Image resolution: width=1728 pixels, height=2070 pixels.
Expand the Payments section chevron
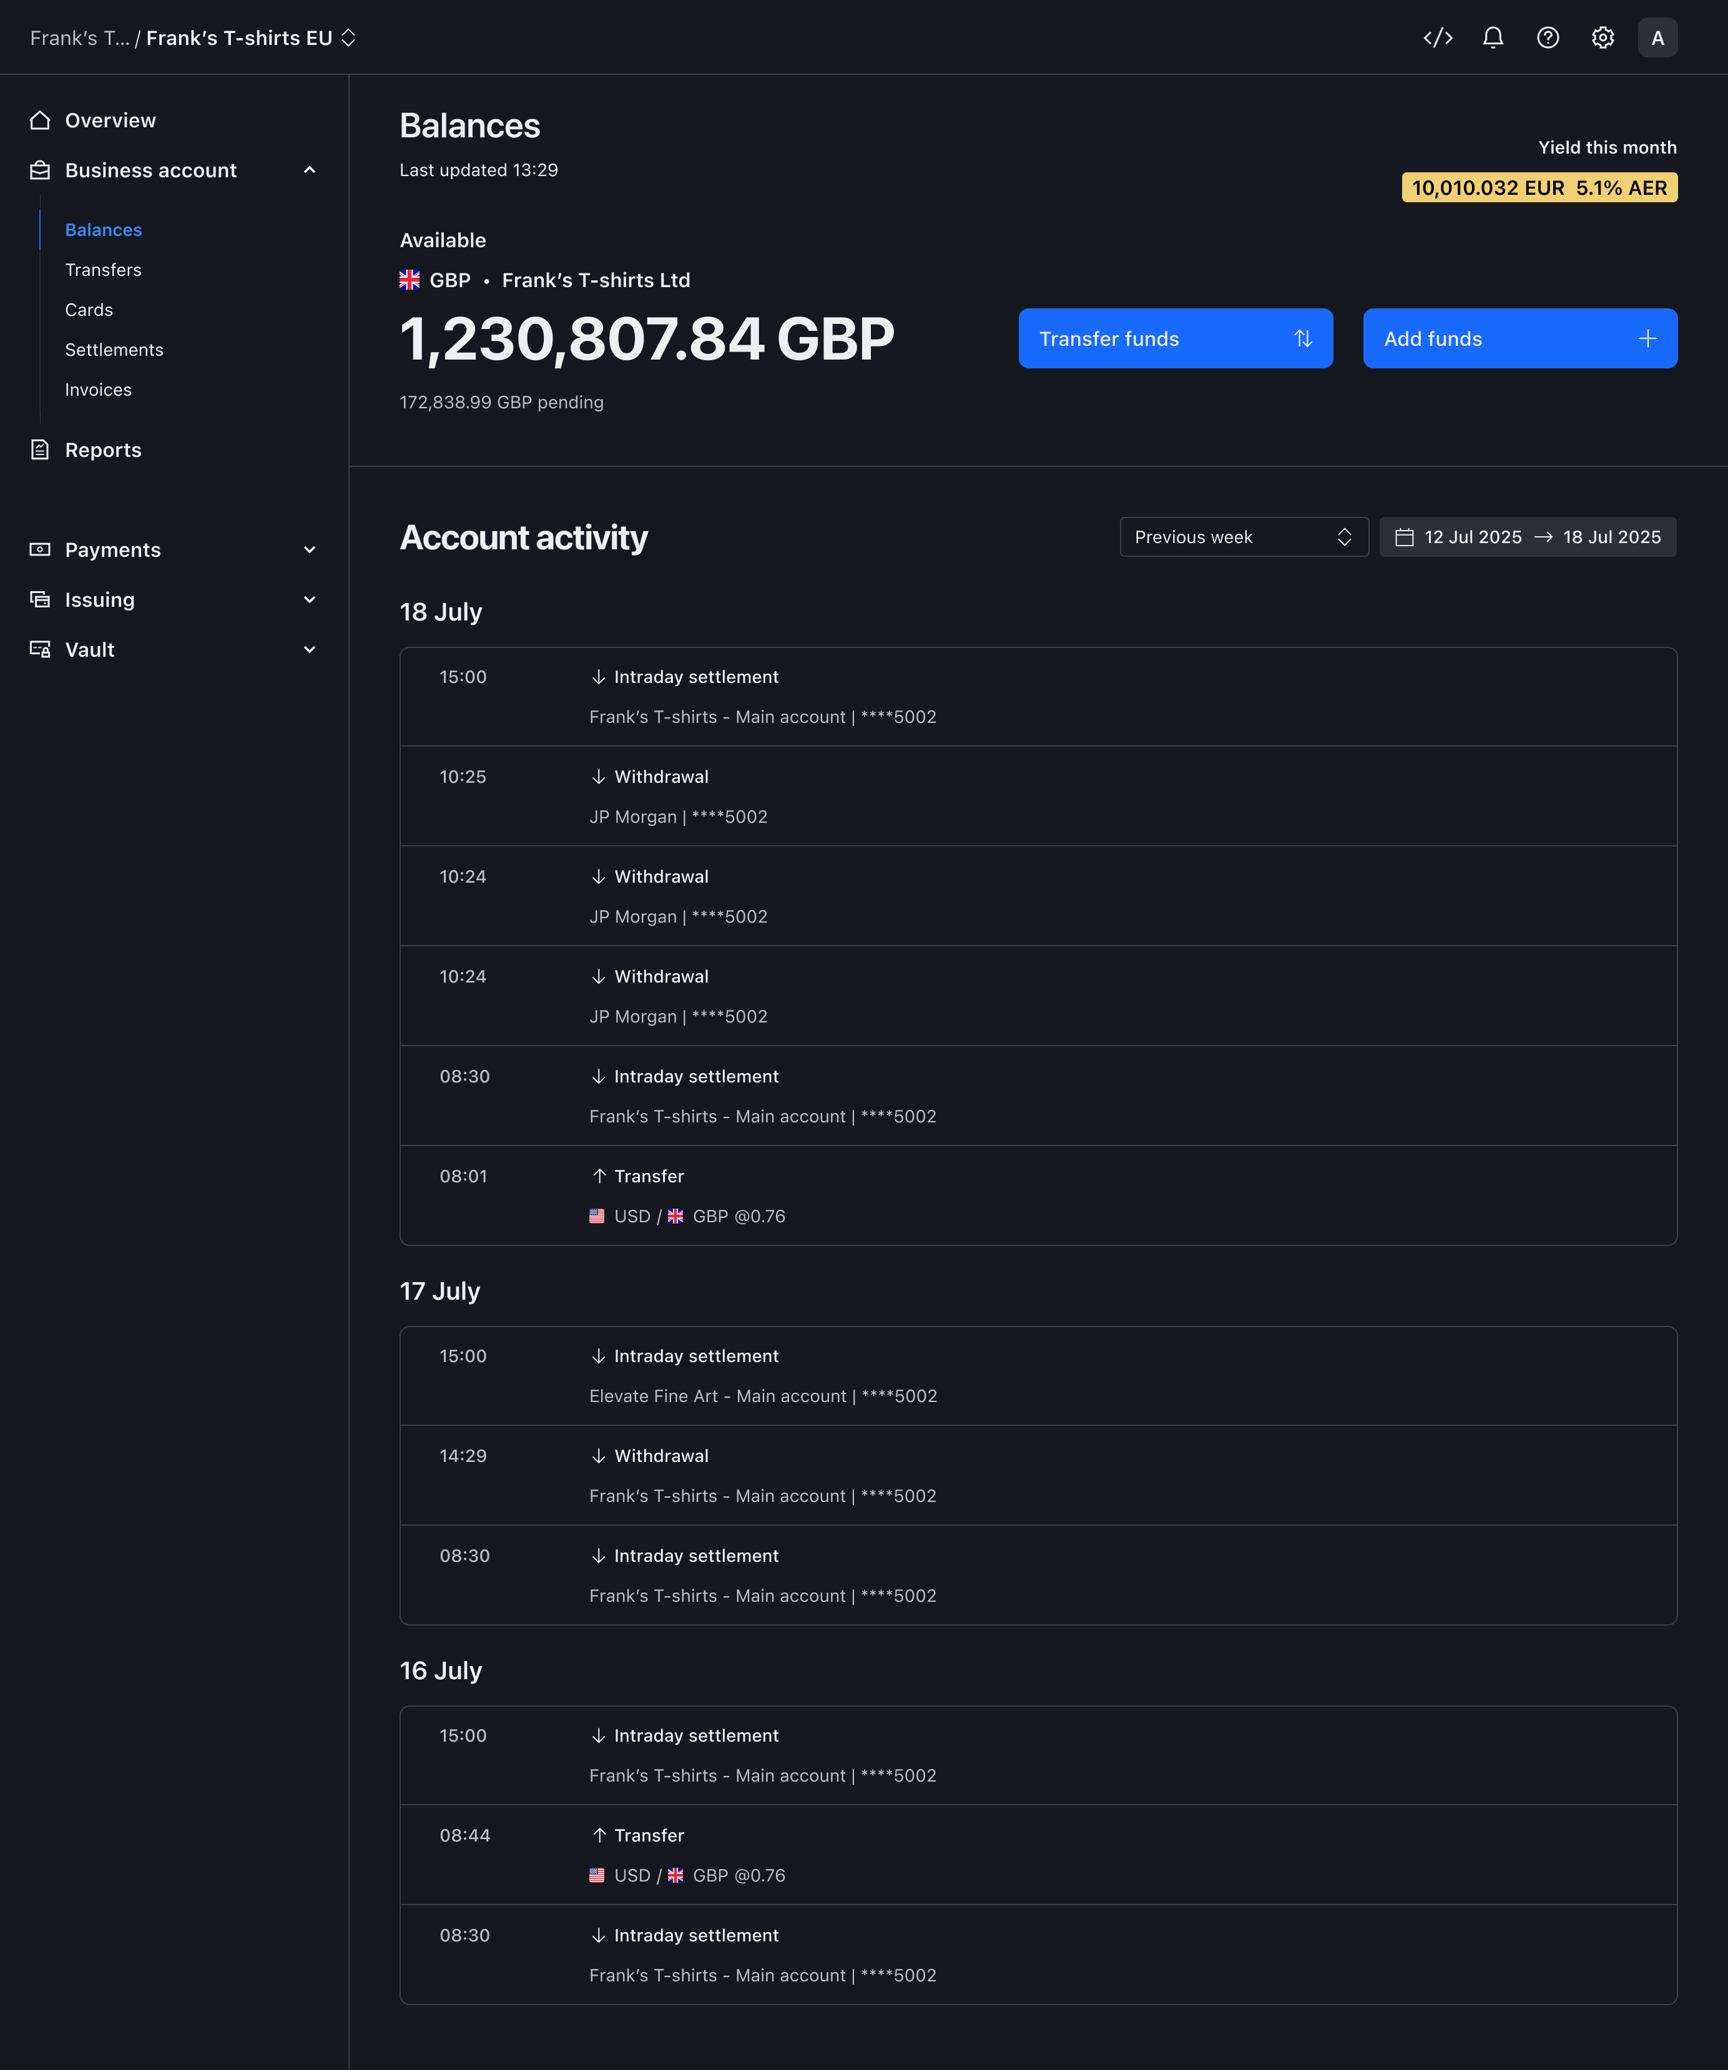tap(310, 550)
